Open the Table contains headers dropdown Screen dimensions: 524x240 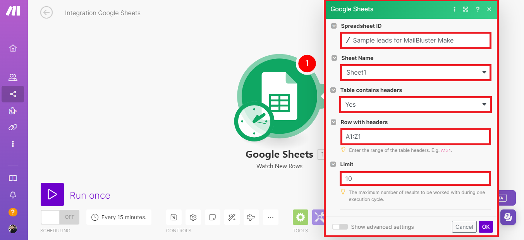[x=416, y=105]
